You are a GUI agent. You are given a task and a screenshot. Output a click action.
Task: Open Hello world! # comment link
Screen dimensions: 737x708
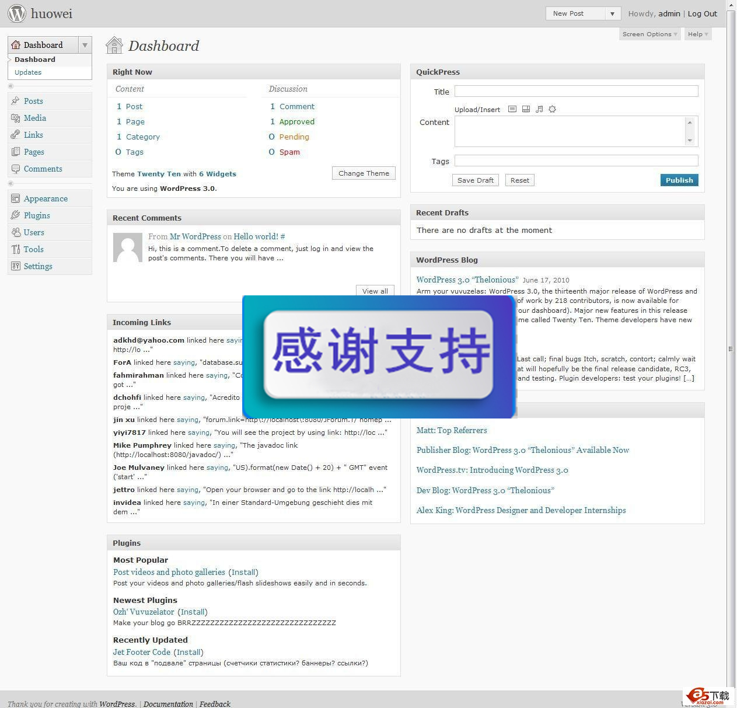coord(259,236)
